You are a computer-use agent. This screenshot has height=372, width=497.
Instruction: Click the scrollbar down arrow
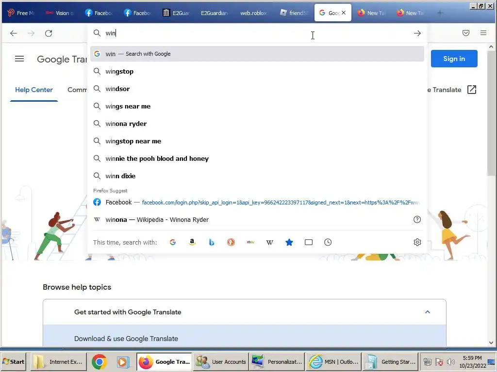pos(491,342)
